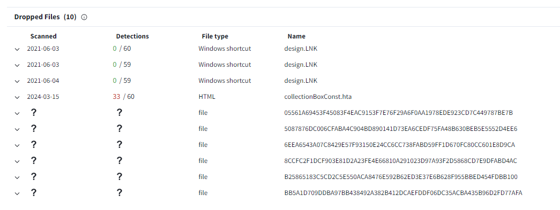Viewport: 560px width, 210px height.
Task: Expand the 2021-06-03 design.LNK row with 0 / 59
Action: pos(17,65)
